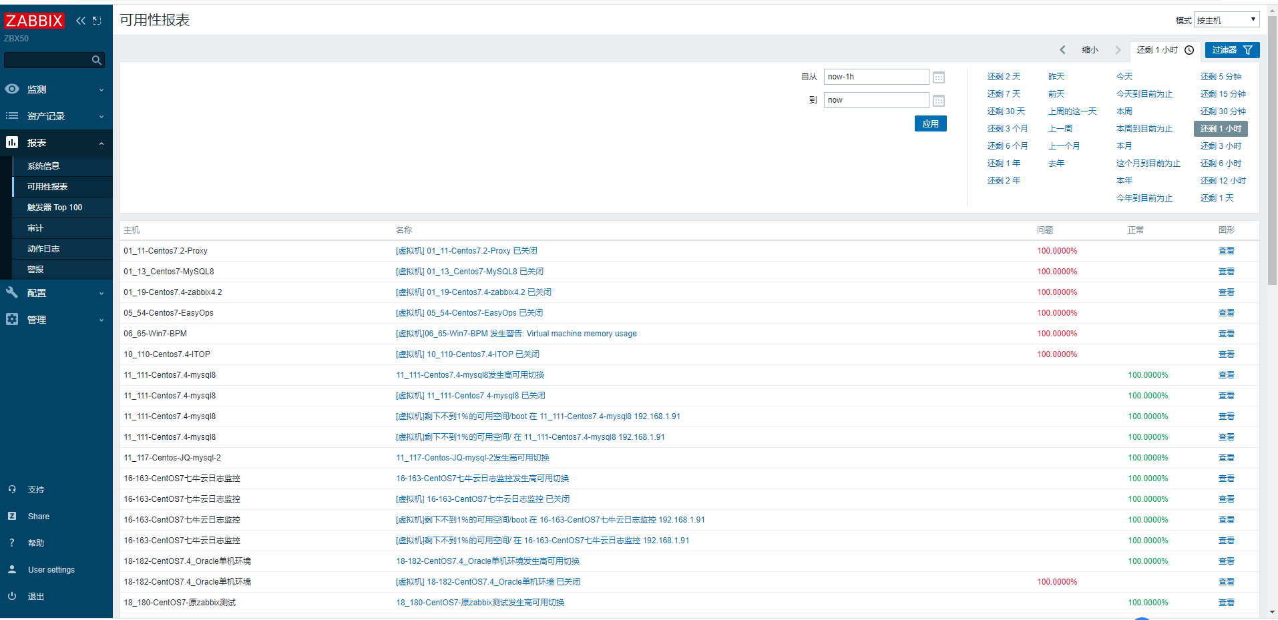
Task: Click the 自从 input field
Action: 876,77
